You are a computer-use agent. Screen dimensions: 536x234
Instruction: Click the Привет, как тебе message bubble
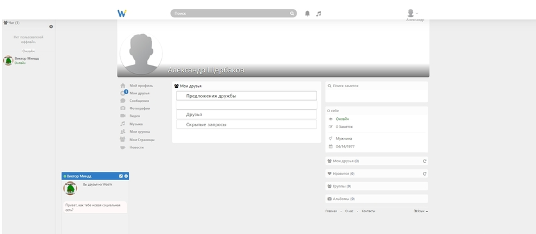coord(95,207)
